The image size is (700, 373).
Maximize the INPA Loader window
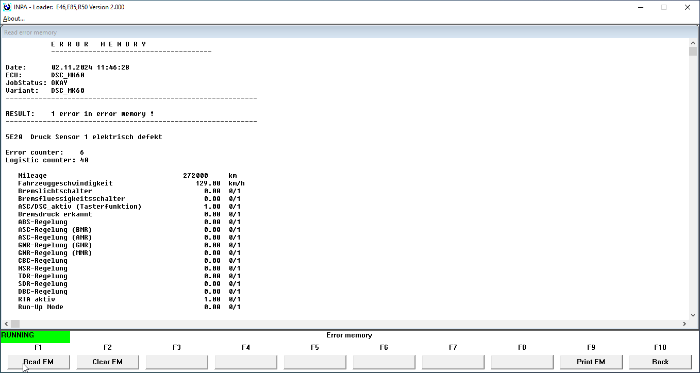[664, 7]
